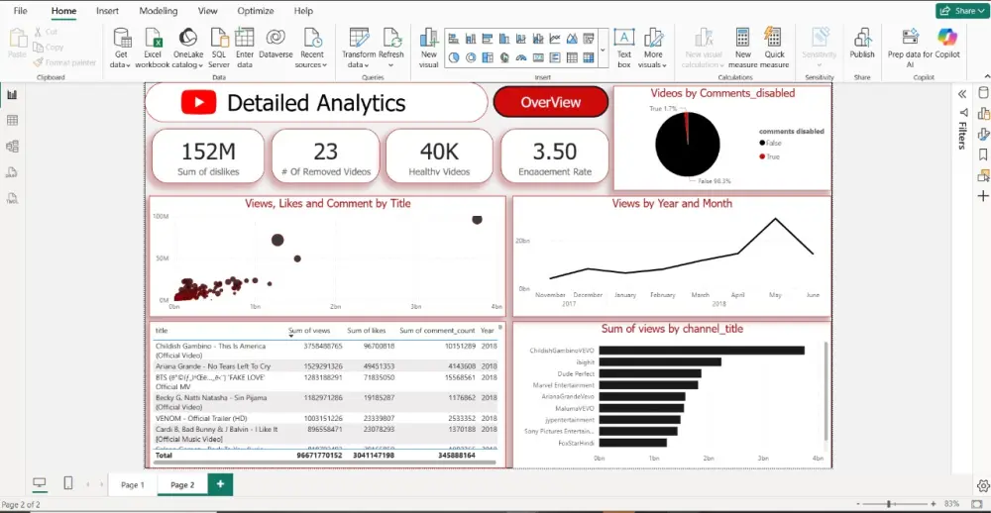The height and width of the screenshot is (513, 991).
Task: Open Dataverse connector
Action: click(275, 43)
